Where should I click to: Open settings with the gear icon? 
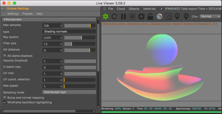(x=141, y=16)
